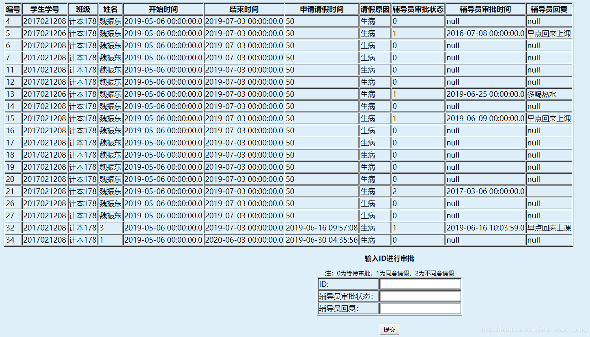Click the 结束时间 column header
The height and width of the screenshot is (337, 590).
(x=244, y=9)
